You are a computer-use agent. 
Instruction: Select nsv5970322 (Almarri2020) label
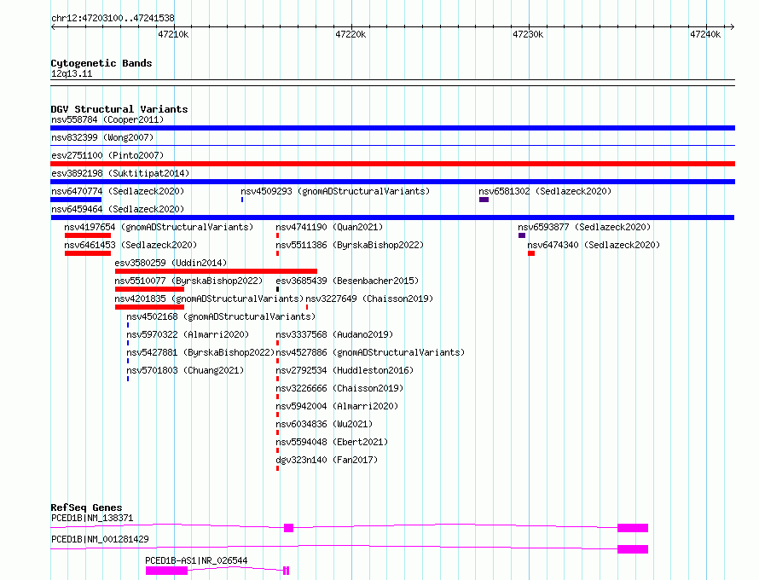(188, 334)
